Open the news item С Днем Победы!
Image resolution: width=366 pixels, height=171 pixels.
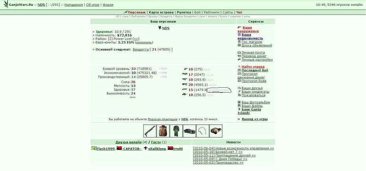point(220,159)
